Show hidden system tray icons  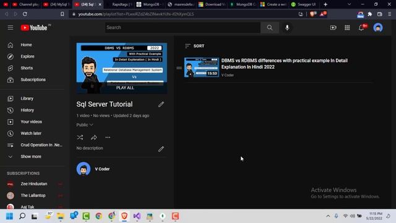click(328, 216)
